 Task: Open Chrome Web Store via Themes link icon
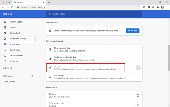138,95
